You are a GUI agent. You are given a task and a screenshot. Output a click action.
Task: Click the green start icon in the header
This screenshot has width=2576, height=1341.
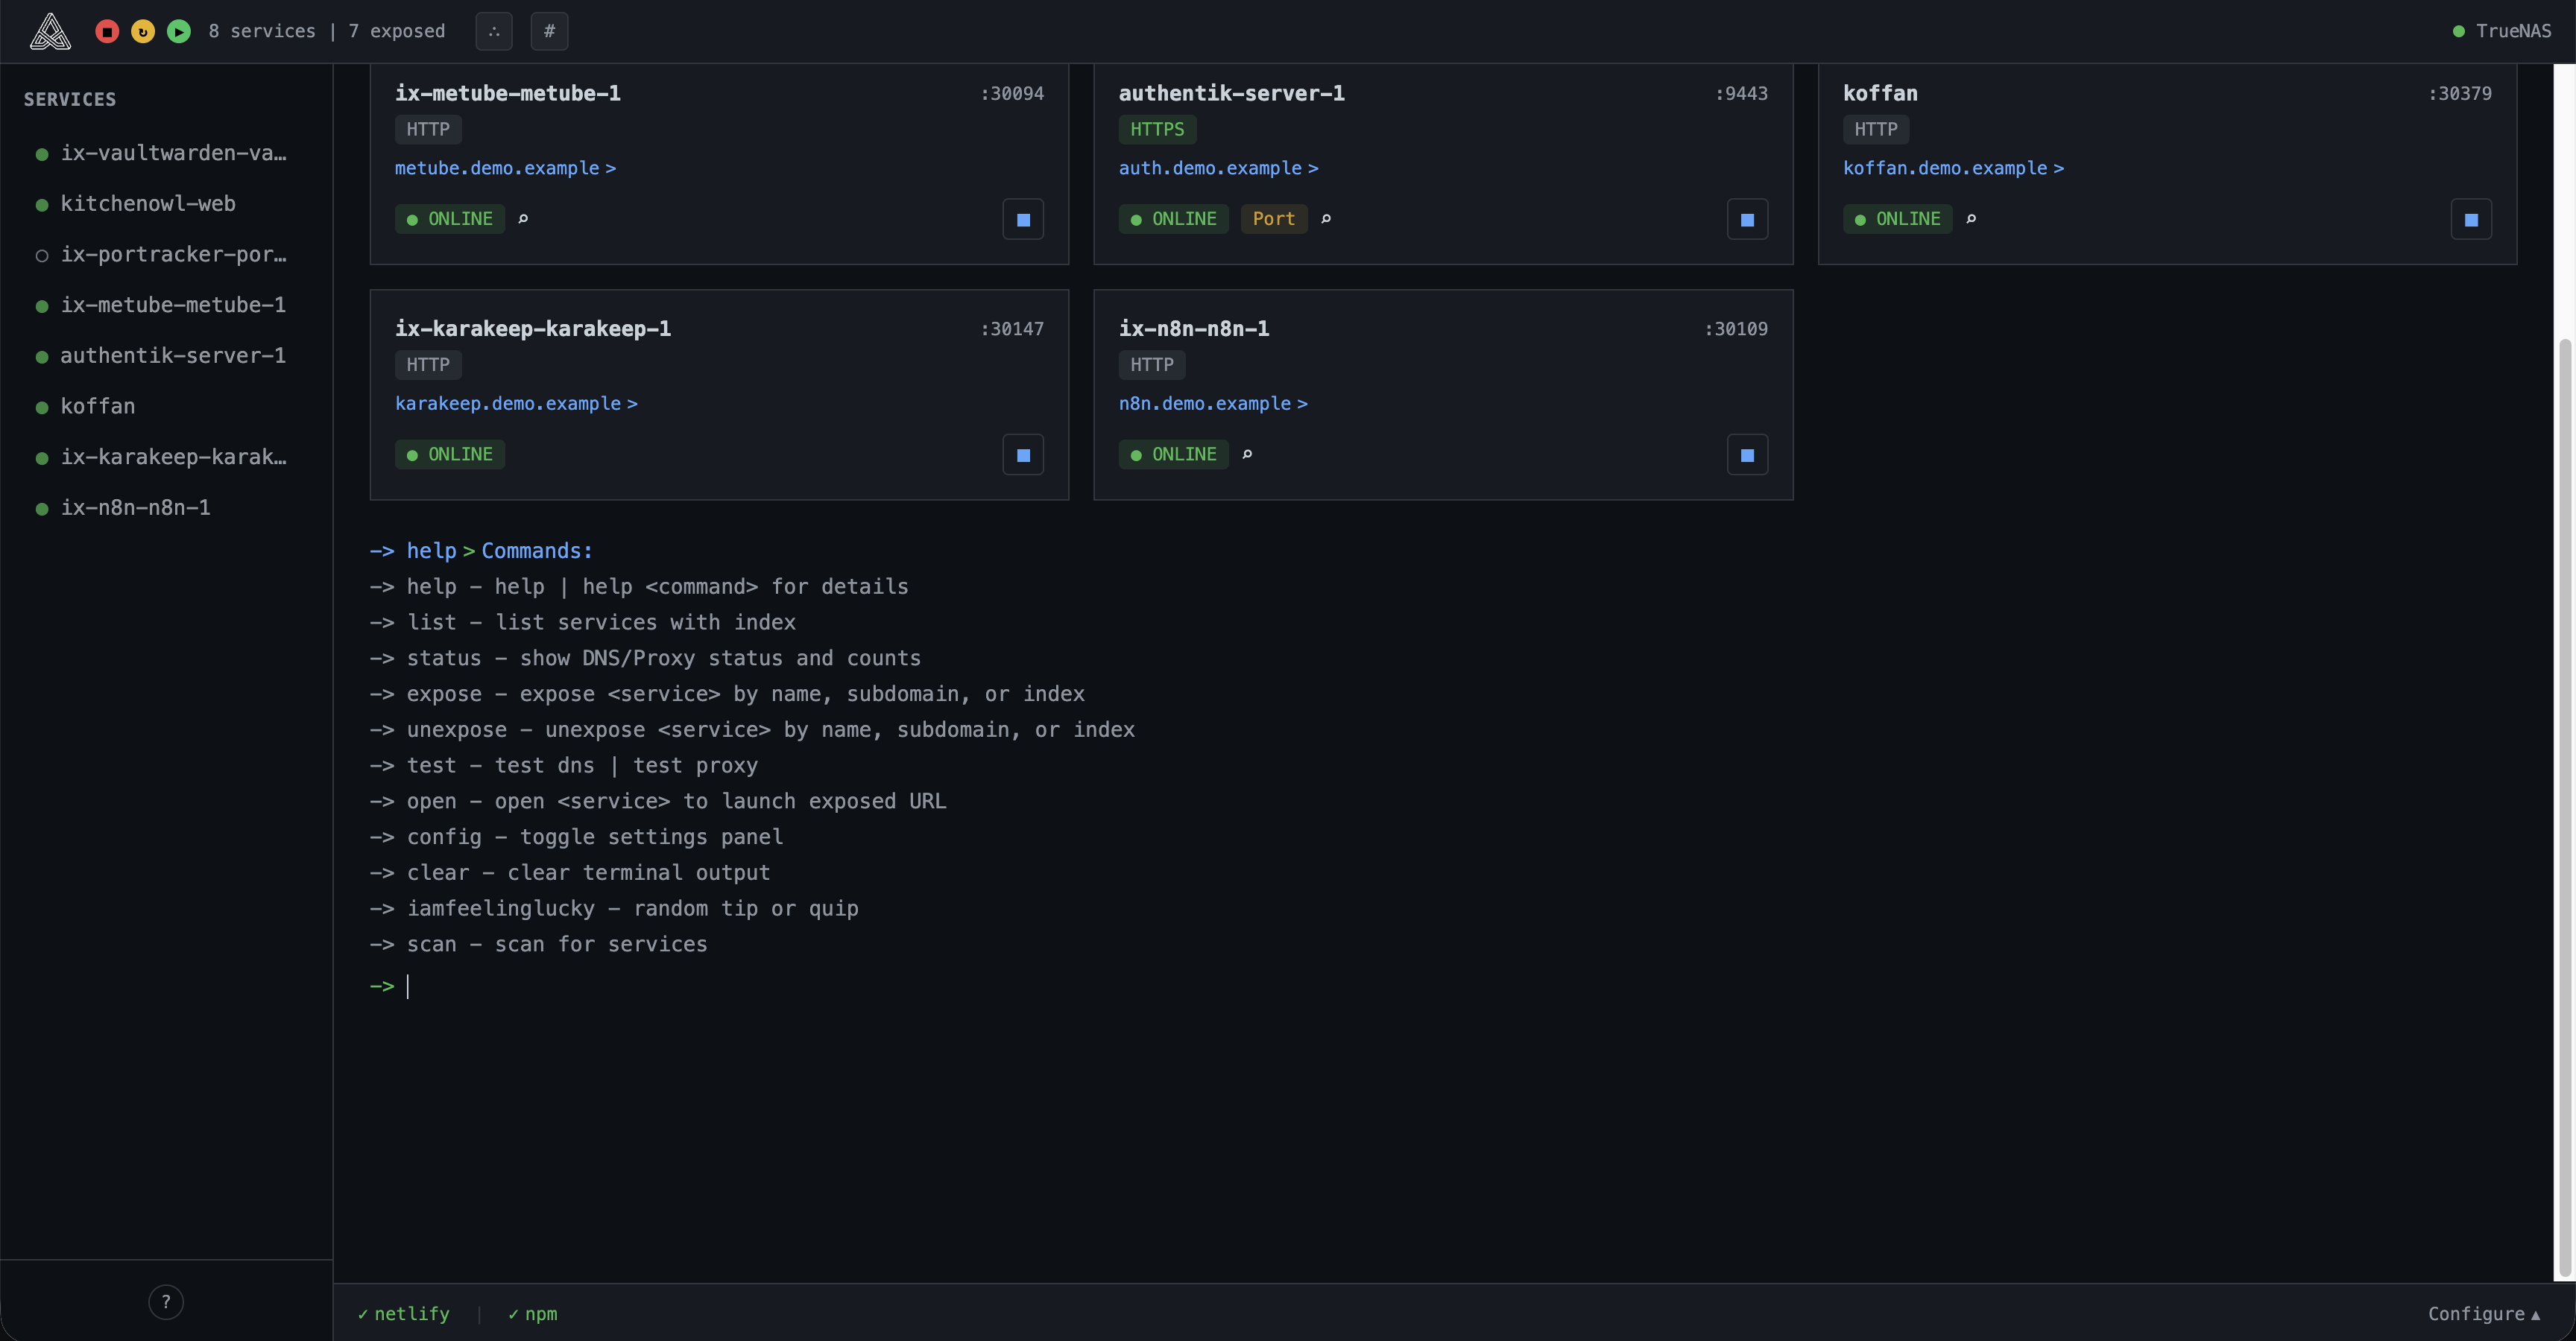pos(179,31)
